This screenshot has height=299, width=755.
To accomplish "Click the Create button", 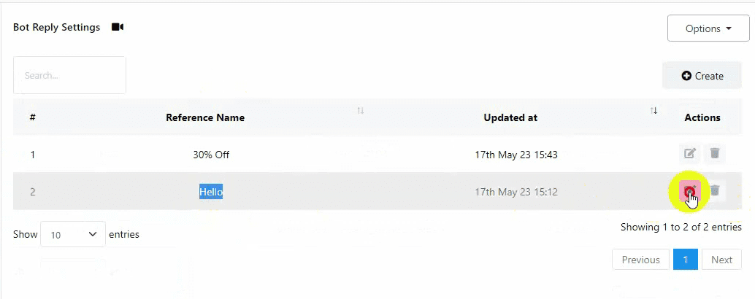I will 702,75.
